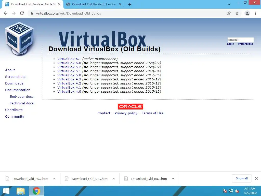The height and width of the screenshot is (196, 261).
Task: Open the VirtualBox 5.1 link
Action: tap(69, 71)
